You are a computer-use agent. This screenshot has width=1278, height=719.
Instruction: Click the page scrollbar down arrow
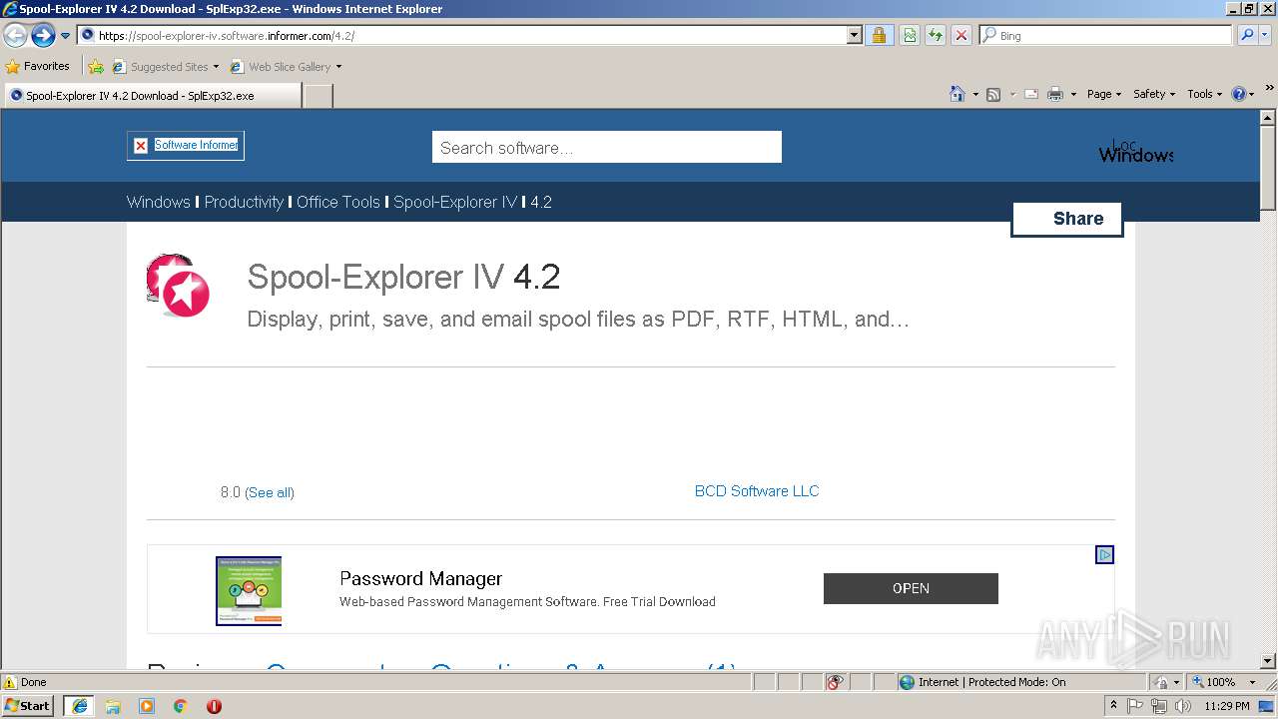(x=1268, y=660)
